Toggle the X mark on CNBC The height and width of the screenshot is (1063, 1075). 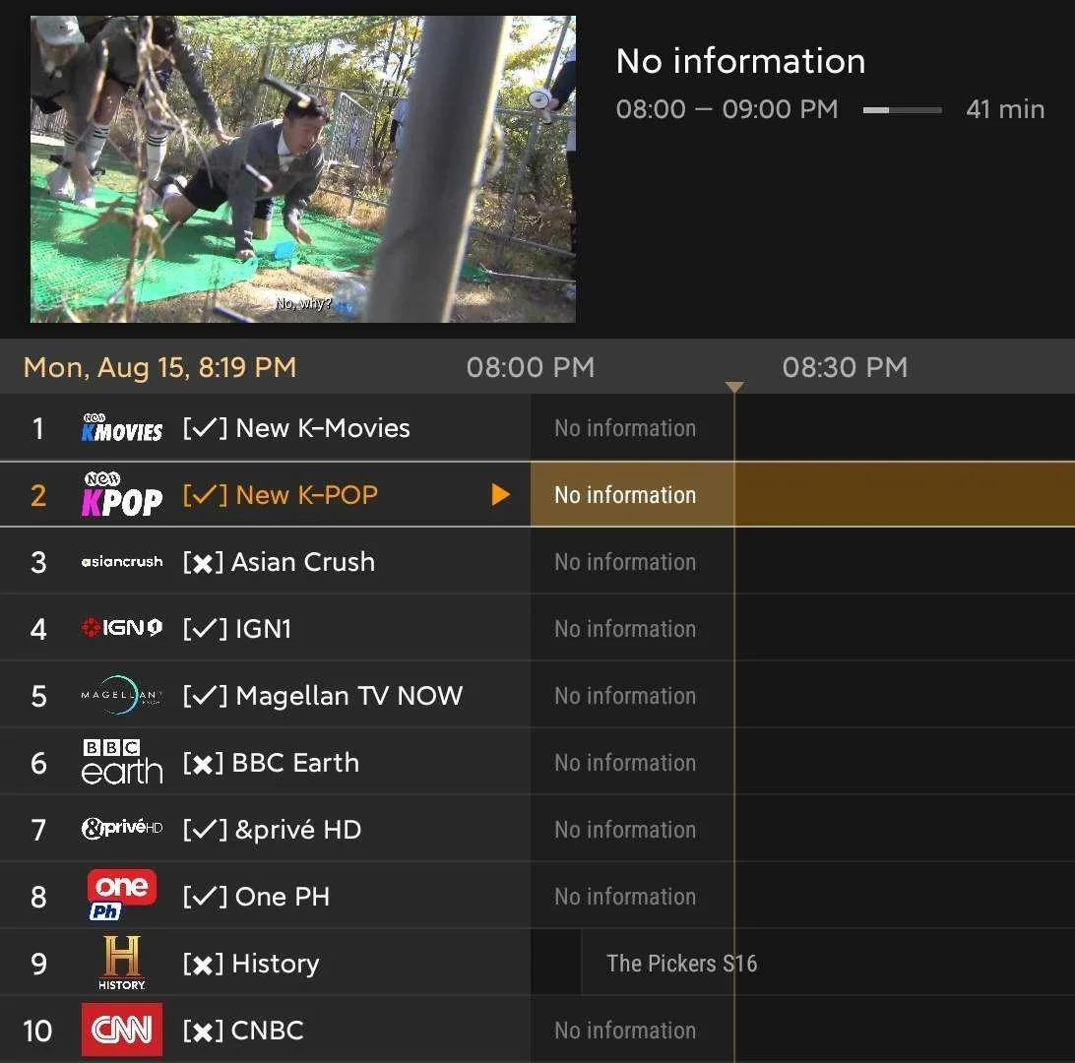[x=203, y=1031]
